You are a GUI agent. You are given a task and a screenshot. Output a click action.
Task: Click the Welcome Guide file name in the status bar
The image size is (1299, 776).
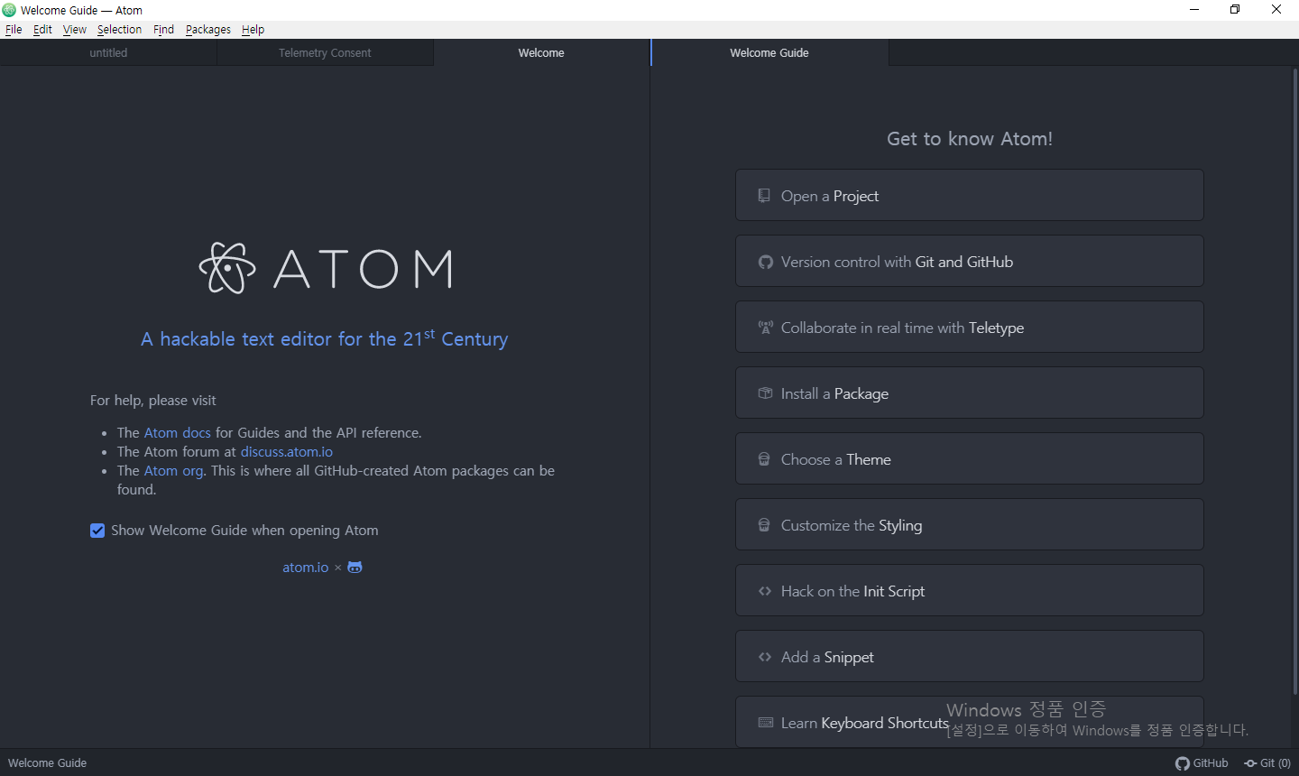(x=48, y=763)
